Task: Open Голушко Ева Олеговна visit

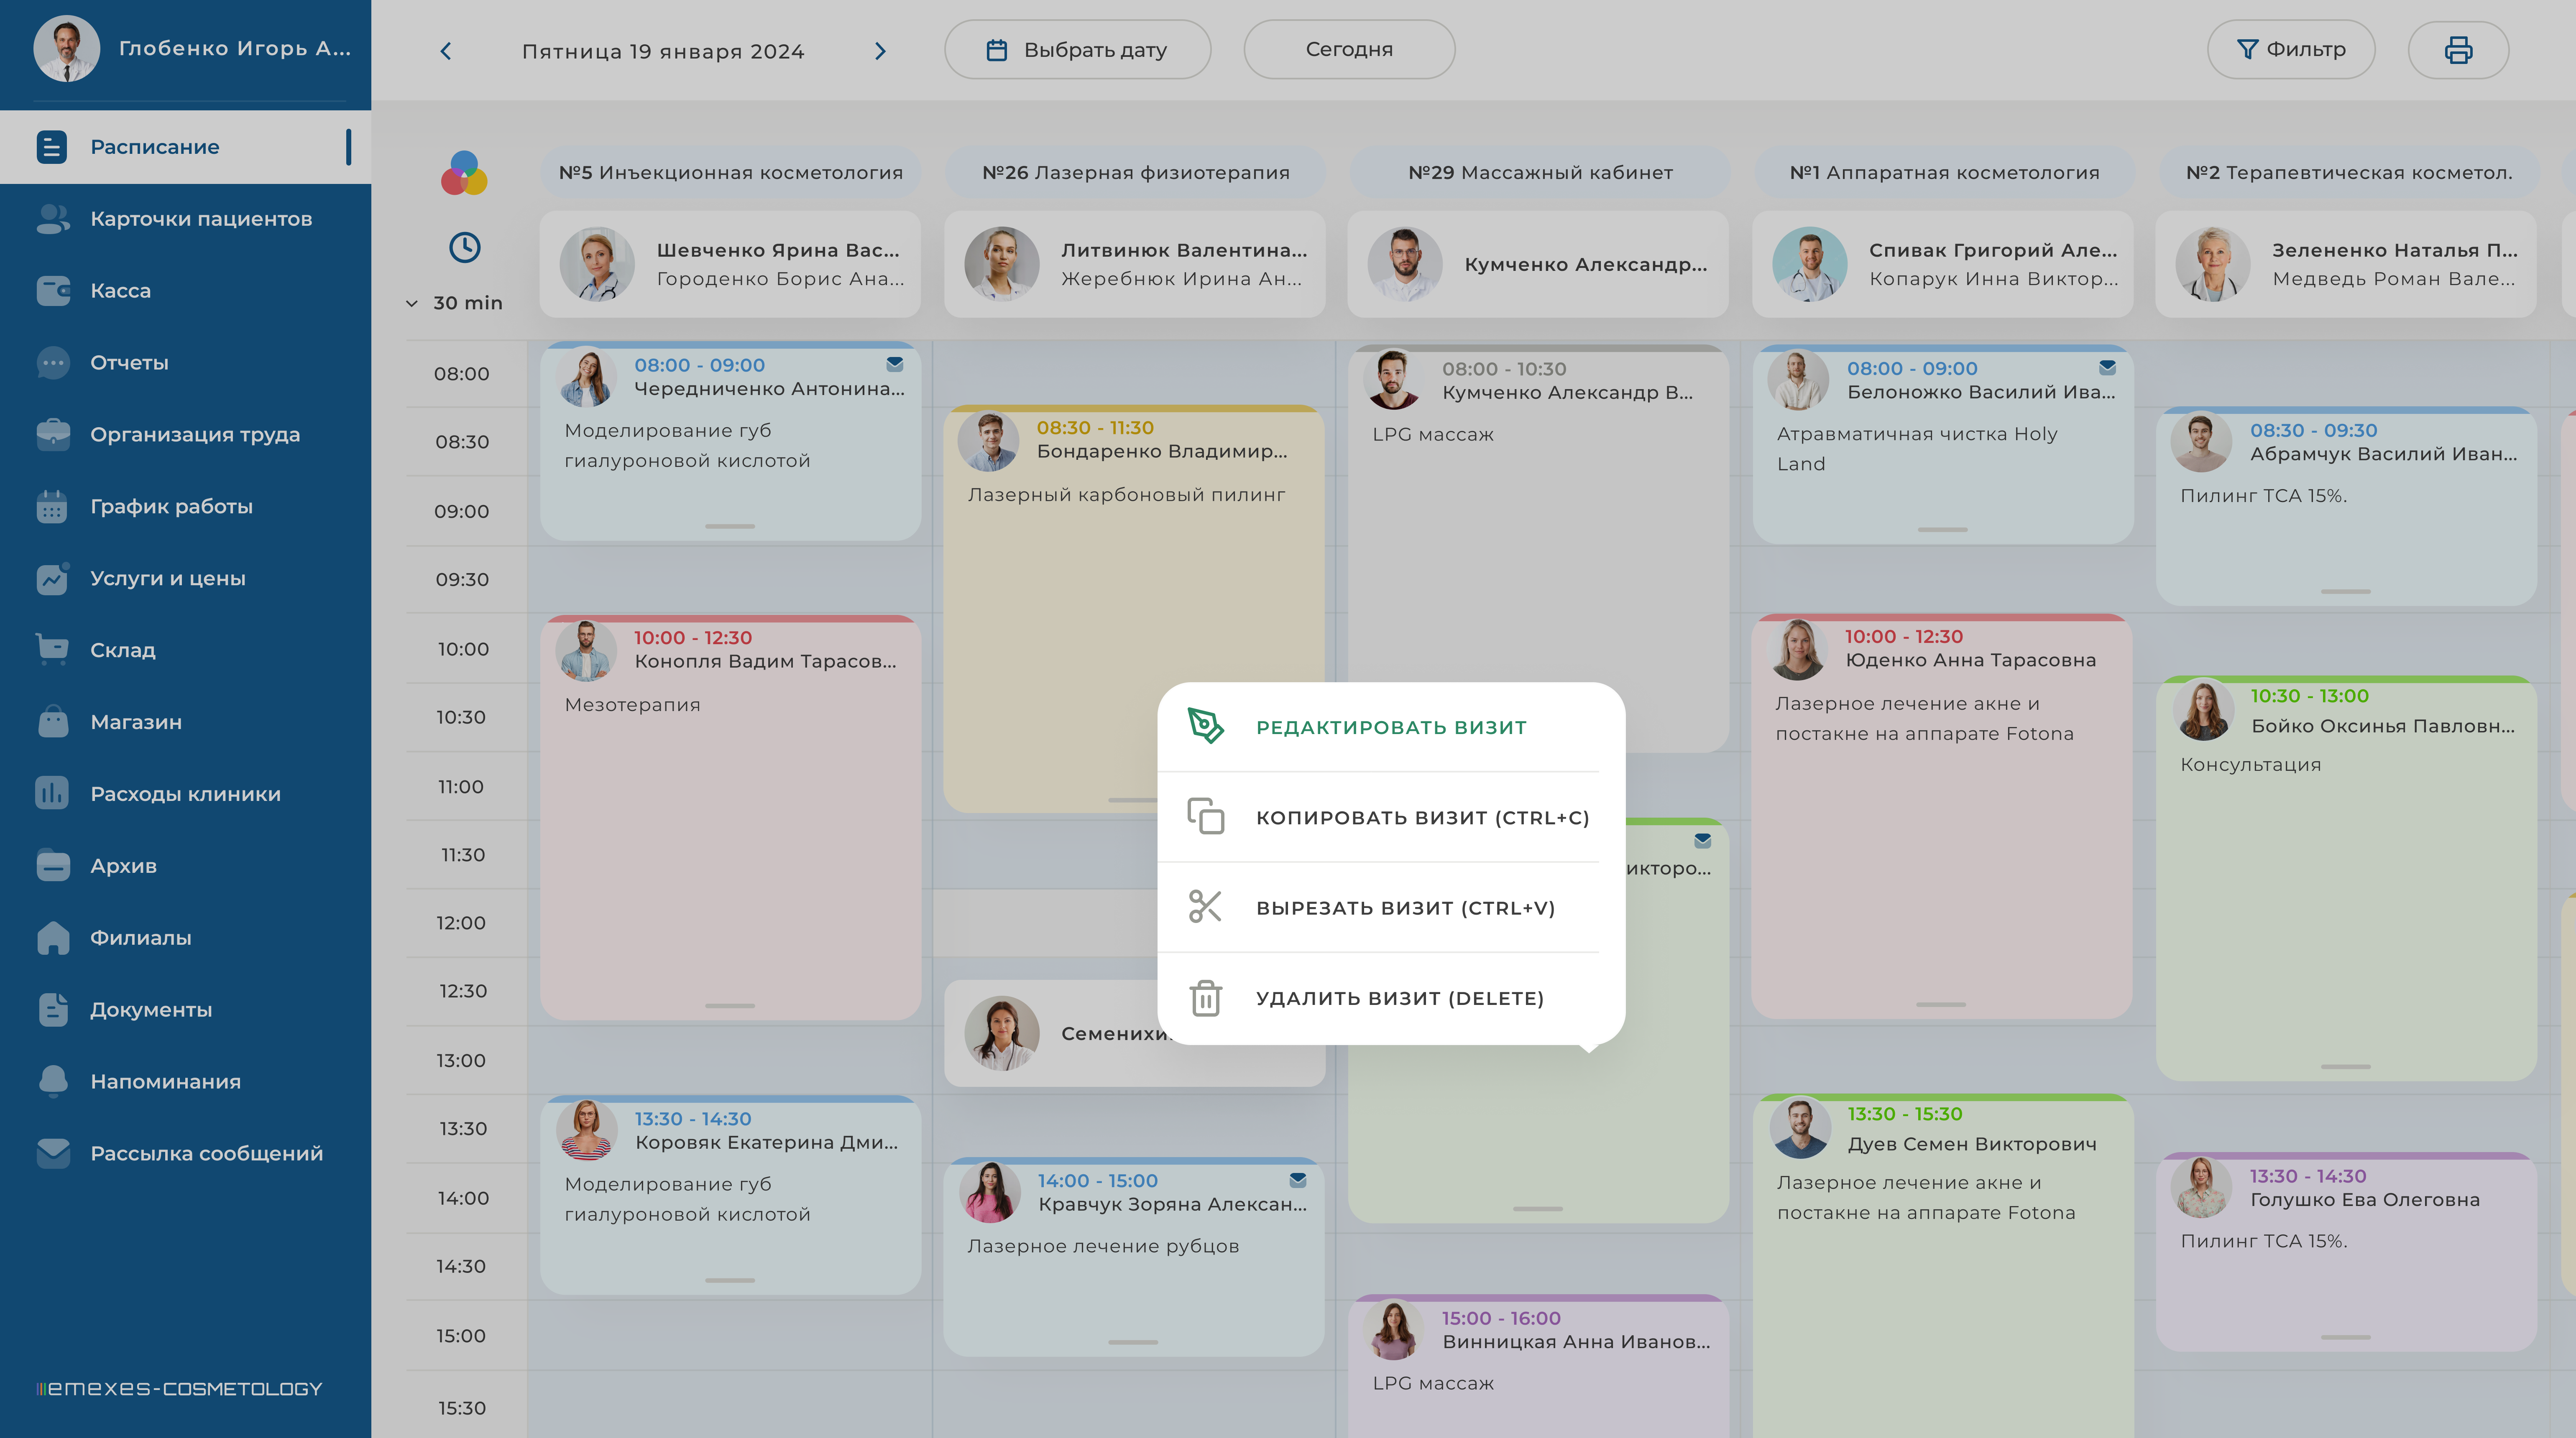Action: pyautogui.click(x=2346, y=1252)
